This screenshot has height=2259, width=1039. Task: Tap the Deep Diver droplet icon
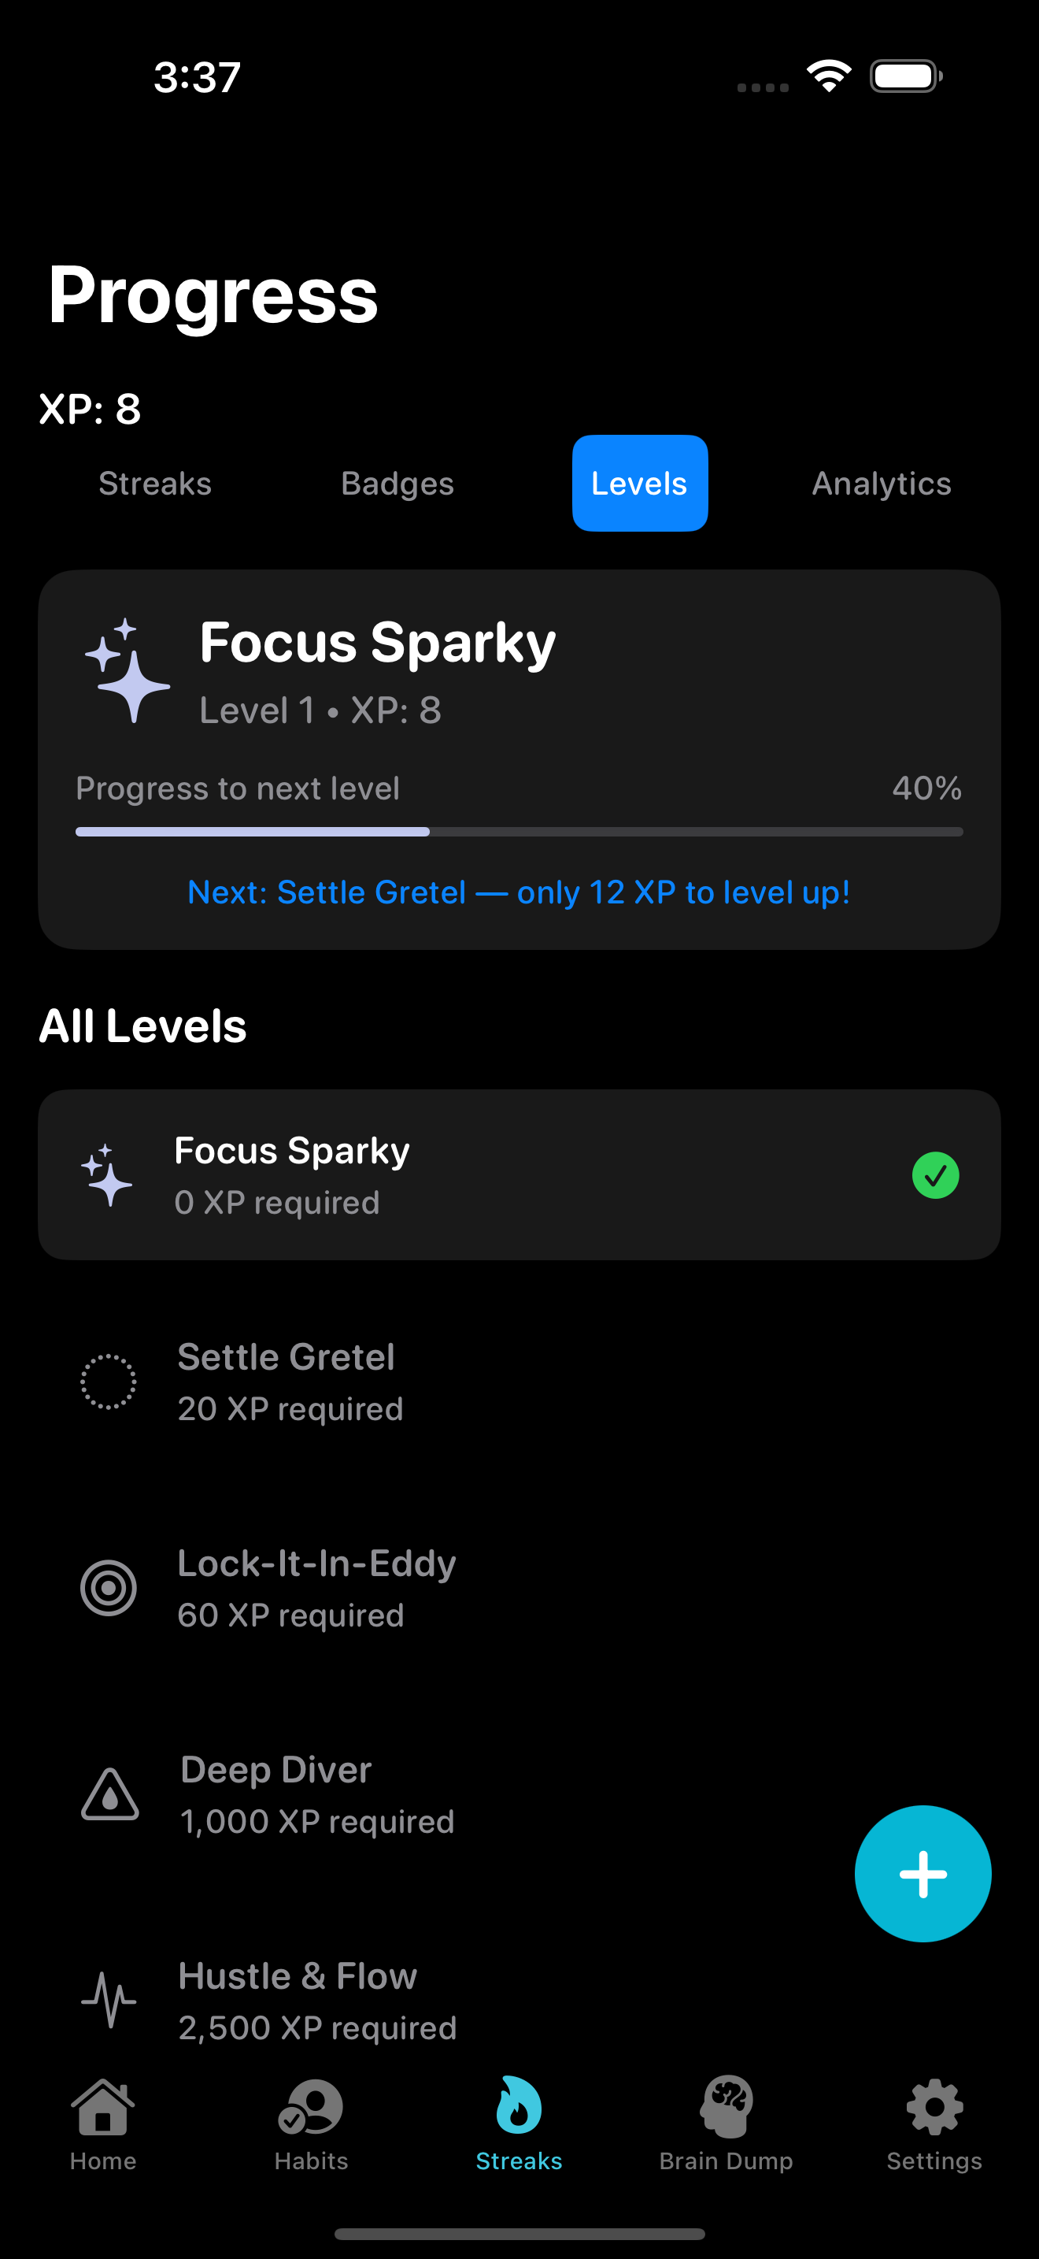point(109,1794)
